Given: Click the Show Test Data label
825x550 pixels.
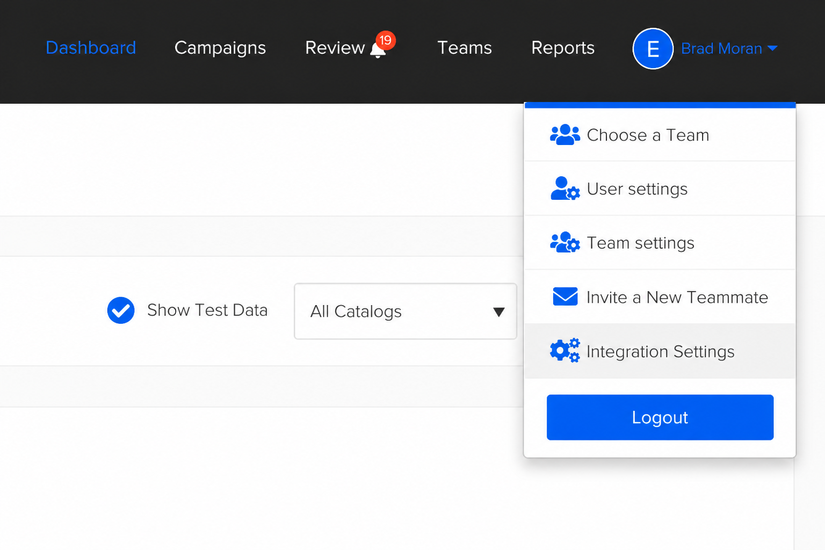Looking at the screenshot, I should pyautogui.click(x=207, y=310).
